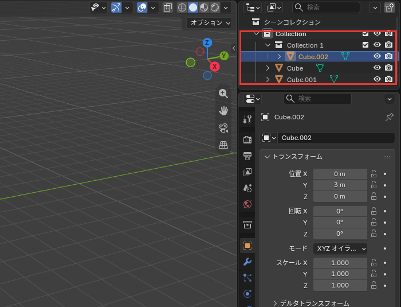Toggle X-ray display icon
The height and width of the screenshot is (307, 401).
(x=167, y=7)
